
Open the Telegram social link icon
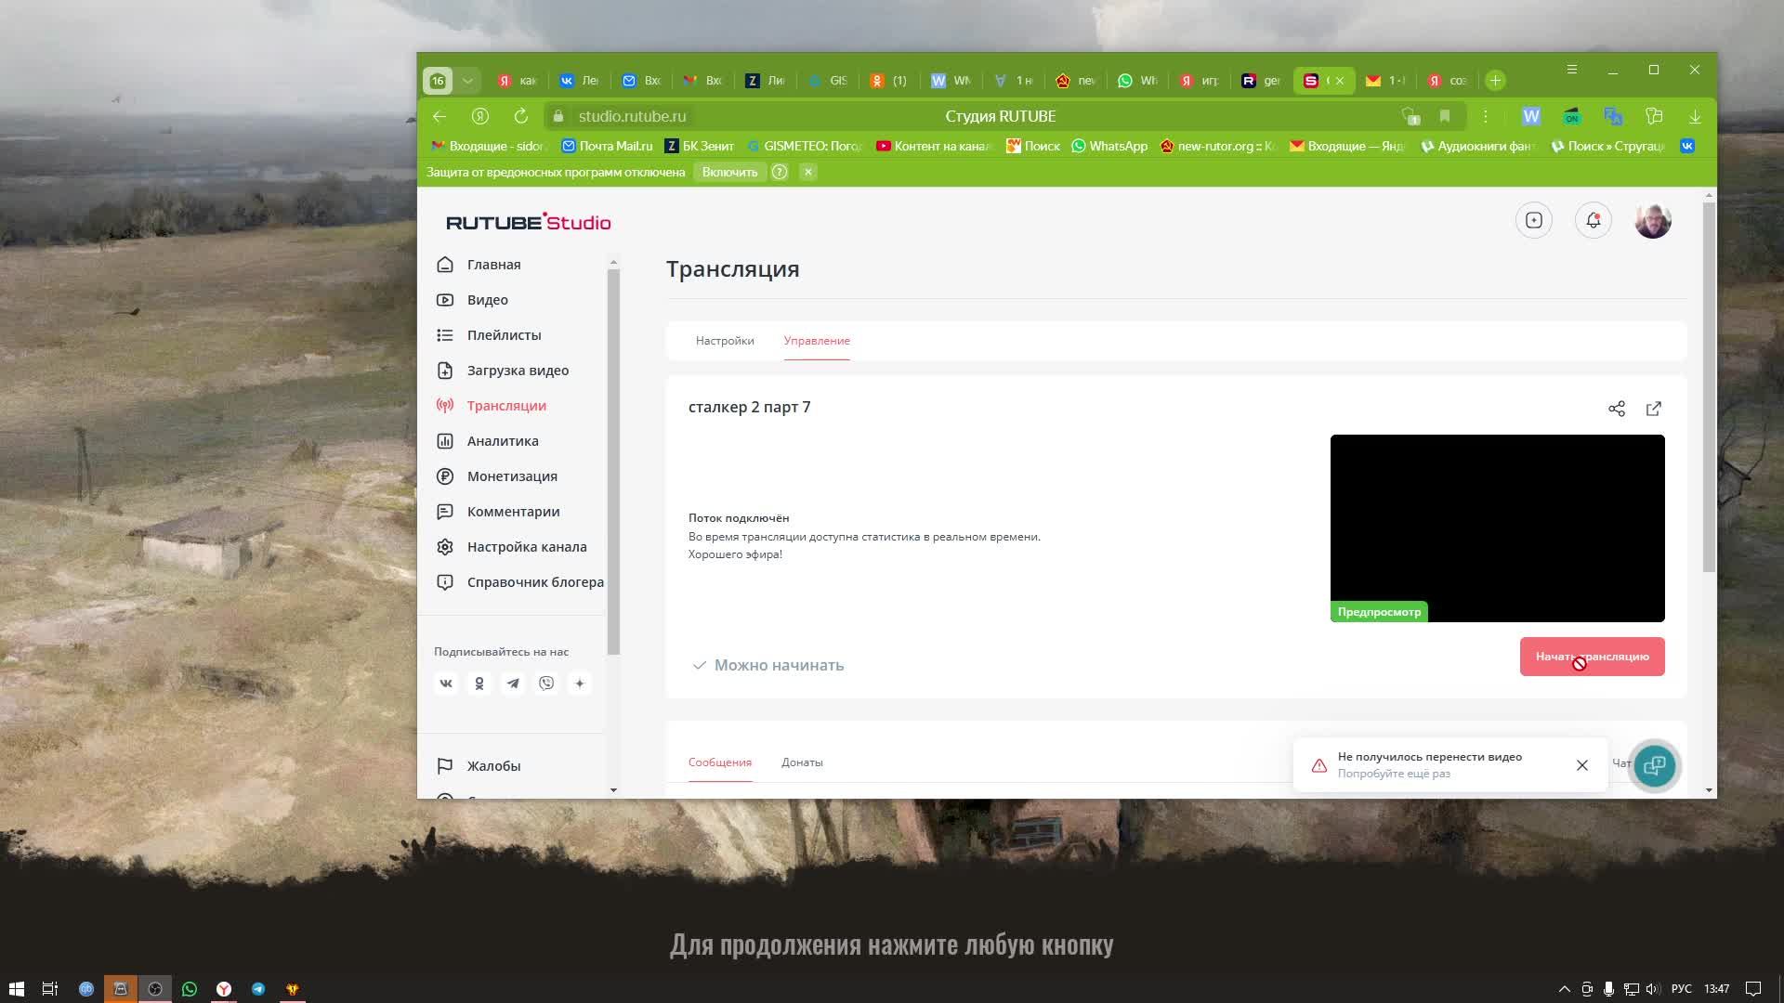coord(513,684)
